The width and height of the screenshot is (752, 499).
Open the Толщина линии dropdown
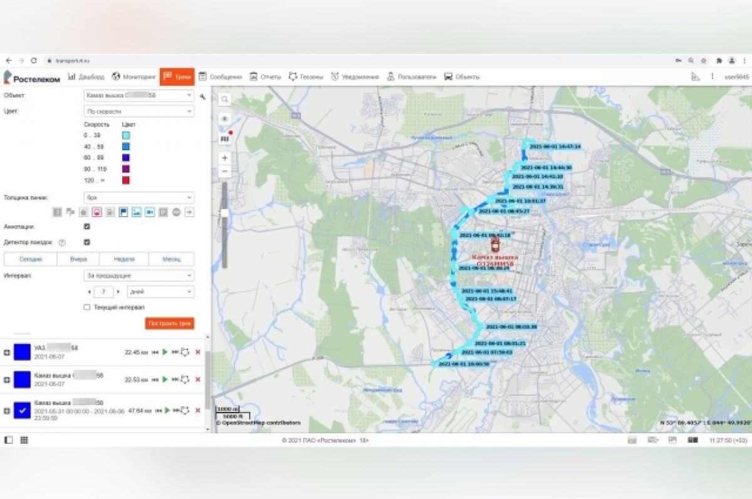(x=138, y=197)
